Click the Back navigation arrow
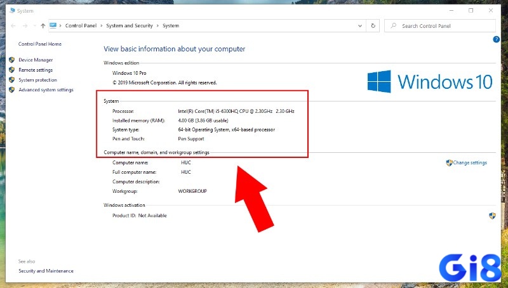Viewport: 508px width, 288px height. [x=13, y=25]
